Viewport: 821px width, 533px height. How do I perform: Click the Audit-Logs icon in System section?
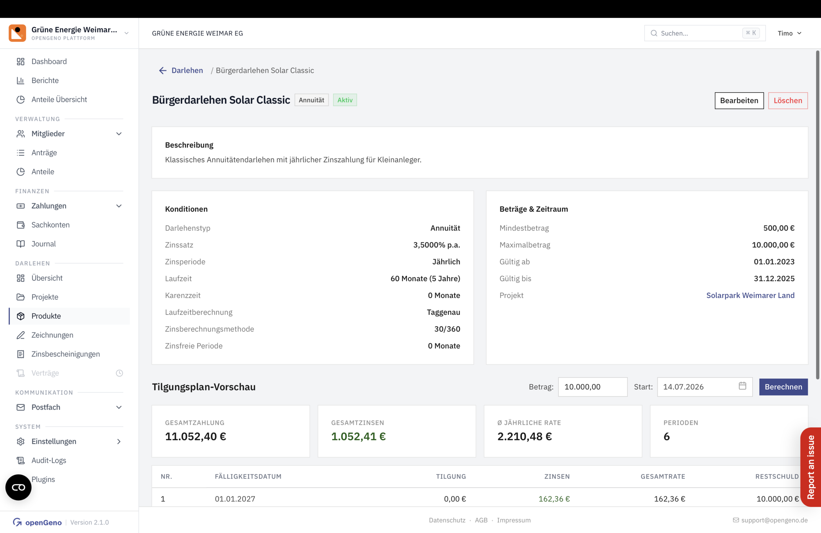point(21,461)
